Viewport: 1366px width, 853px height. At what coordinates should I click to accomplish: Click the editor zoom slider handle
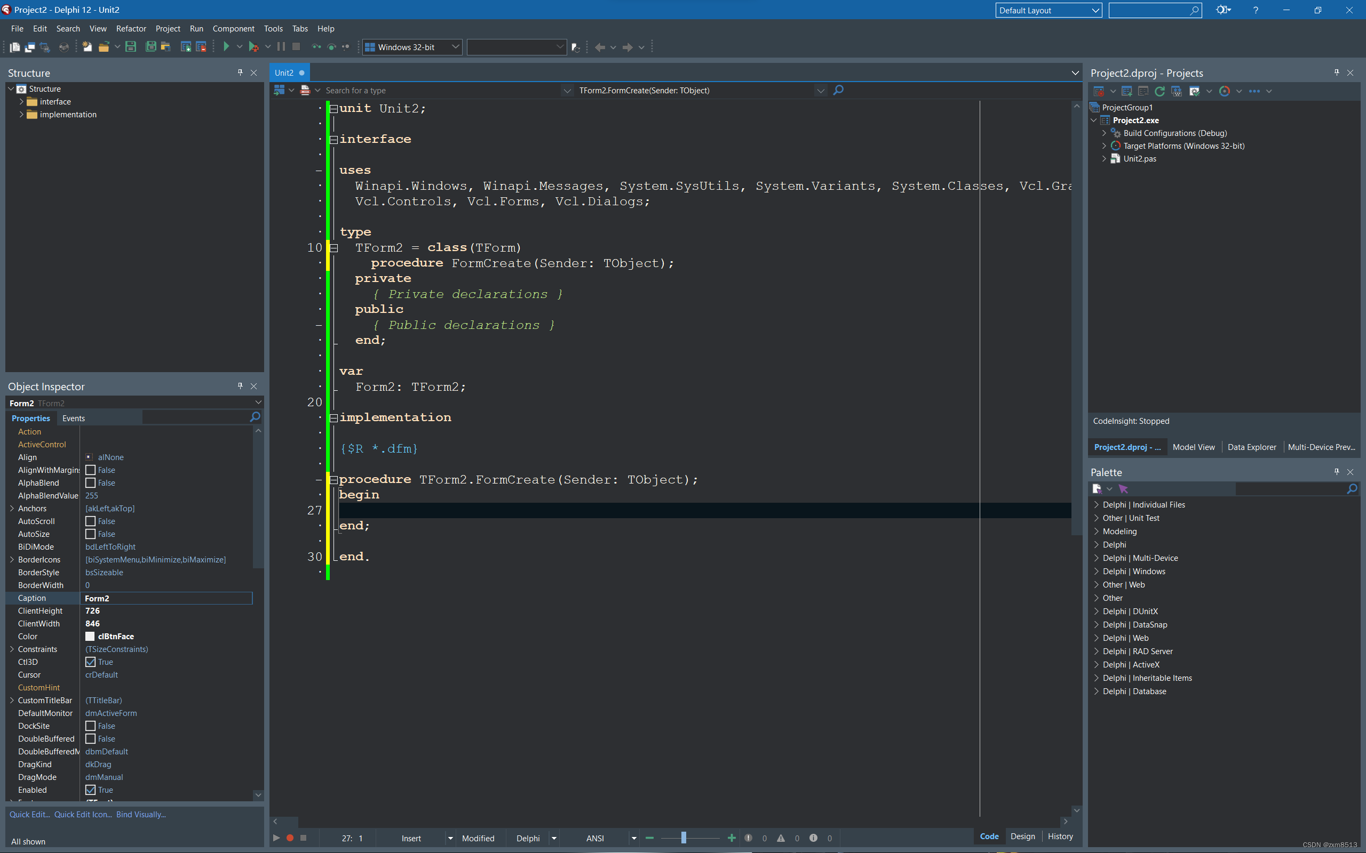(x=684, y=838)
